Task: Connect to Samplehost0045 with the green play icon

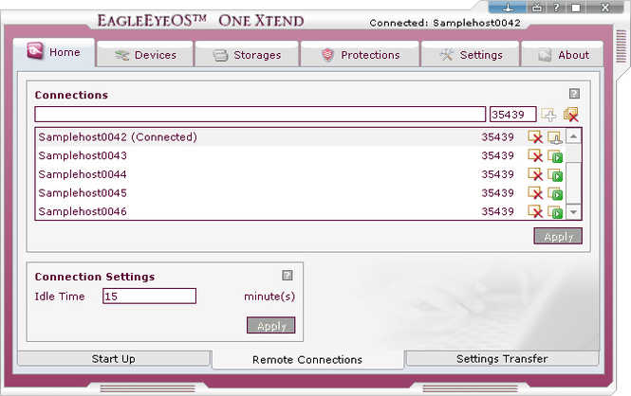Action: 555,193
